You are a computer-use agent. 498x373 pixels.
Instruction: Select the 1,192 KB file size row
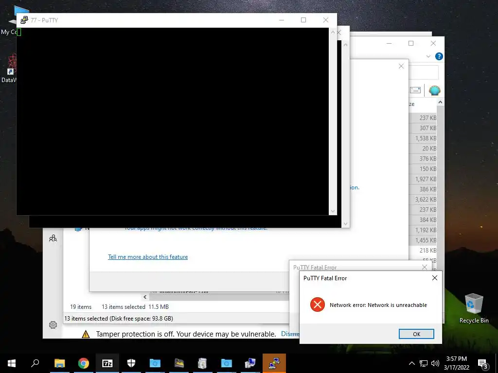(x=423, y=230)
